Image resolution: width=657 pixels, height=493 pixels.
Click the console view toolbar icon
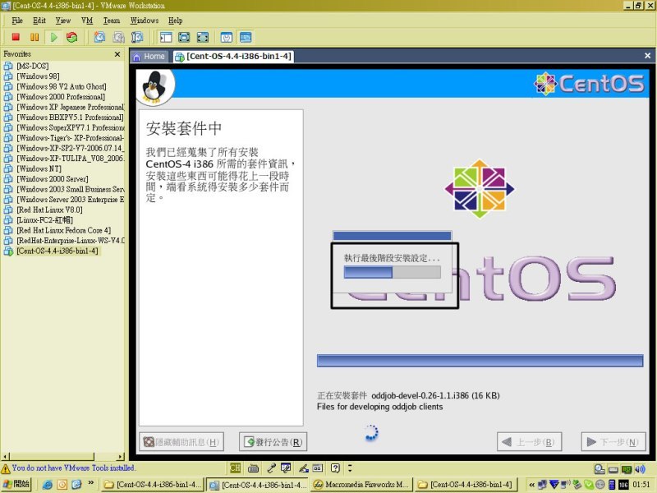pyautogui.click(x=246, y=37)
